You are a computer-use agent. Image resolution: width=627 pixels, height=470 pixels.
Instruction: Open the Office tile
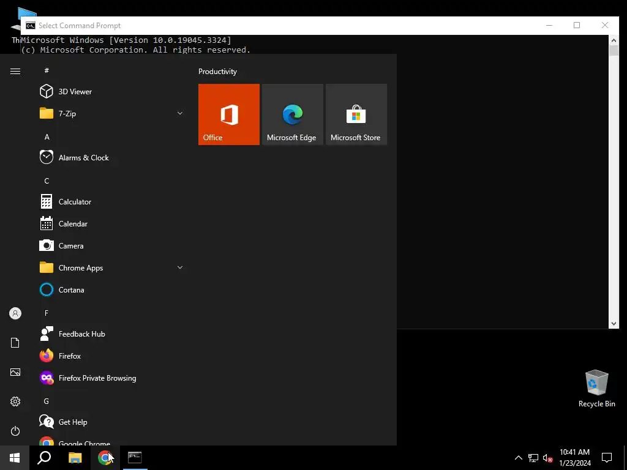point(229,114)
